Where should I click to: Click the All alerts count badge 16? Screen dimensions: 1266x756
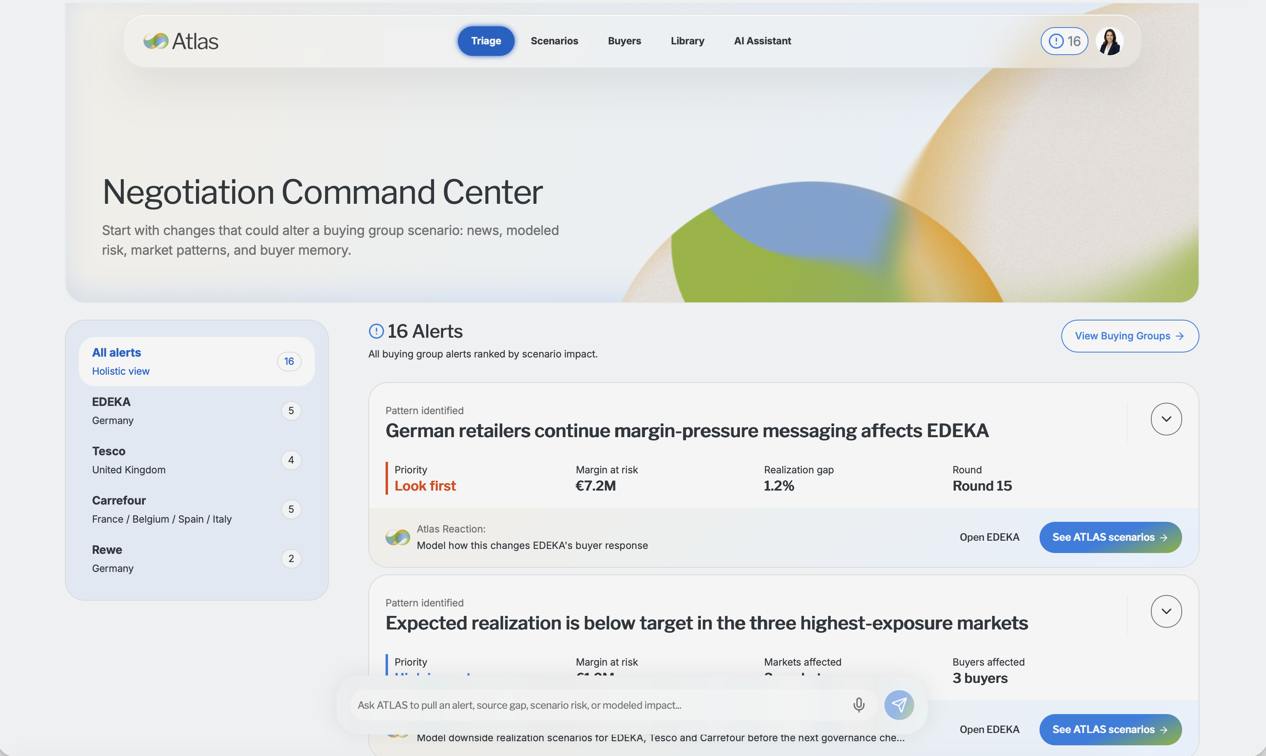click(x=289, y=361)
